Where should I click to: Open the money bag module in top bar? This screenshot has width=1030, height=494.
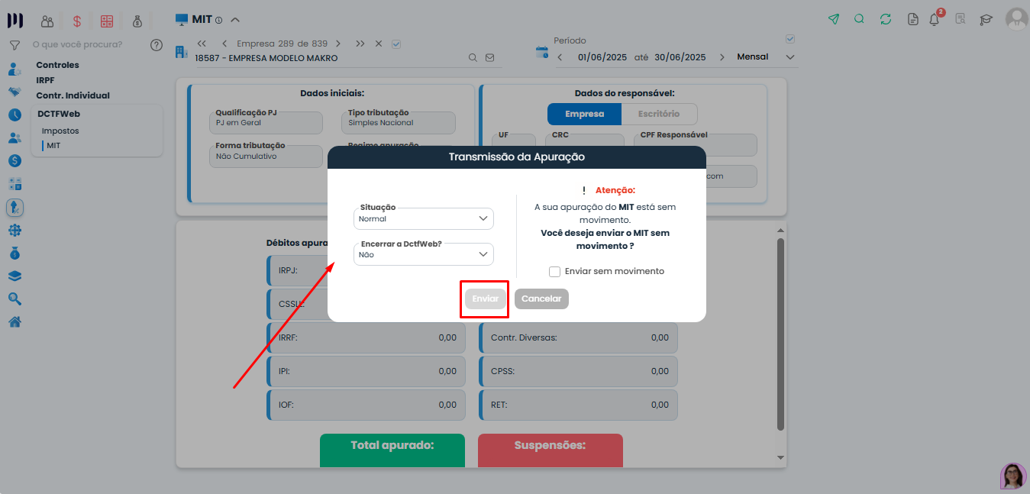(137, 21)
